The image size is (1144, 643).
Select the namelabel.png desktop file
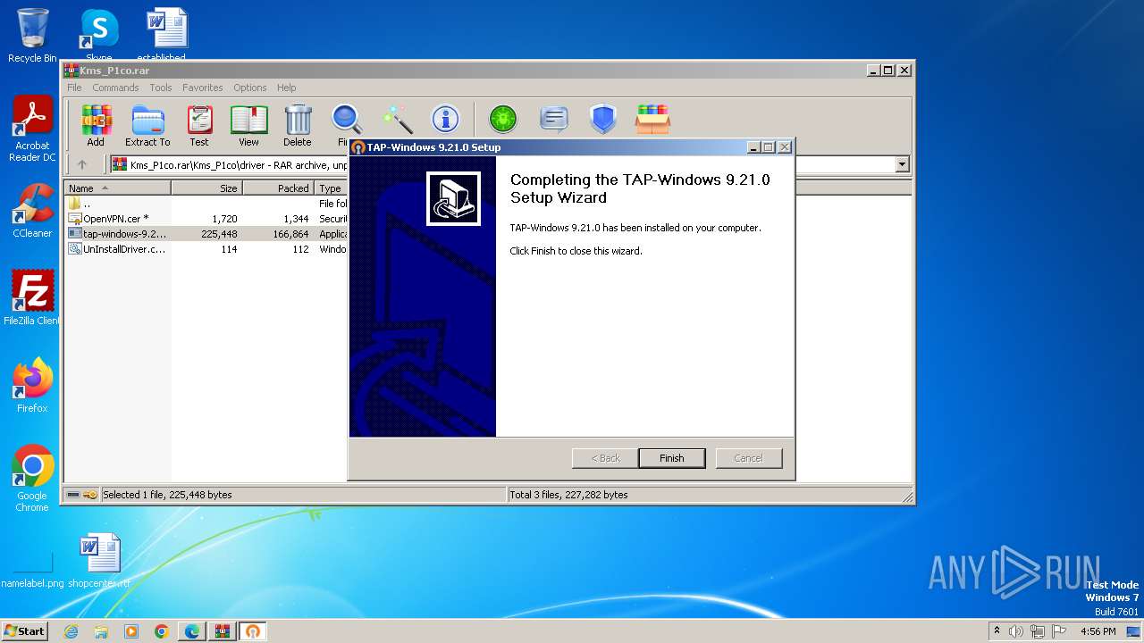[32, 568]
